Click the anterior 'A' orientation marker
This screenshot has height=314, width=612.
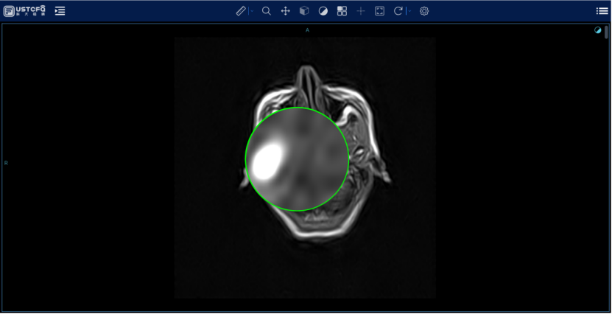[307, 30]
